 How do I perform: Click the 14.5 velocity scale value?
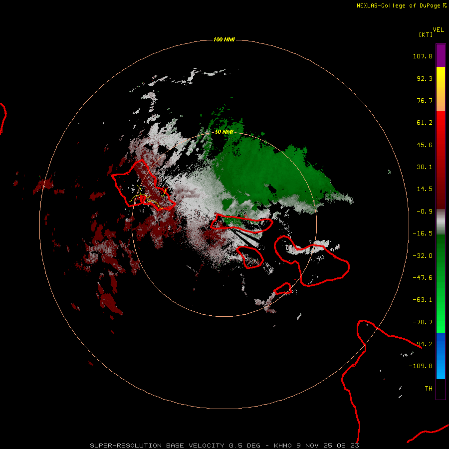point(425,189)
